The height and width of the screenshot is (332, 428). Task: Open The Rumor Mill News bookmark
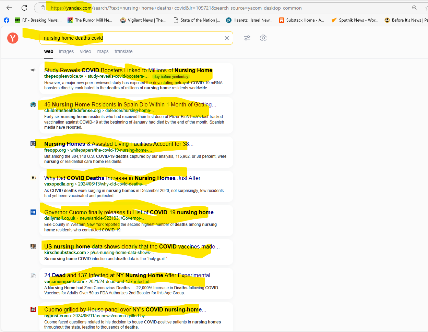click(x=90, y=20)
